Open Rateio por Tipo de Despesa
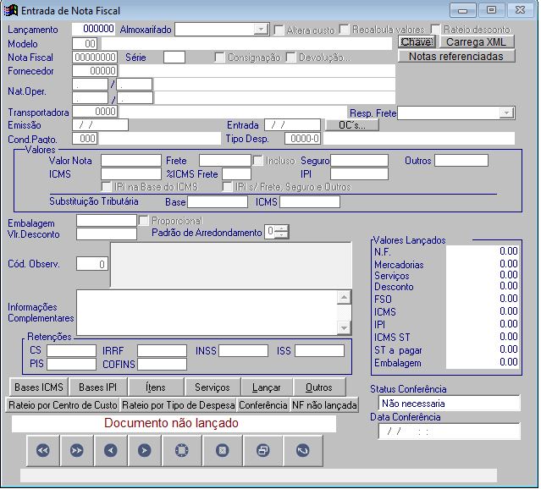This screenshot has width=541, height=489. coord(179,404)
